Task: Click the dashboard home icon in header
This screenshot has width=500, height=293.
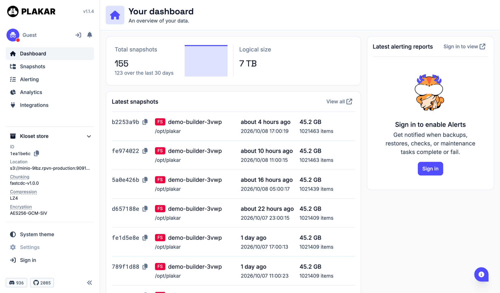Action: (x=115, y=15)
